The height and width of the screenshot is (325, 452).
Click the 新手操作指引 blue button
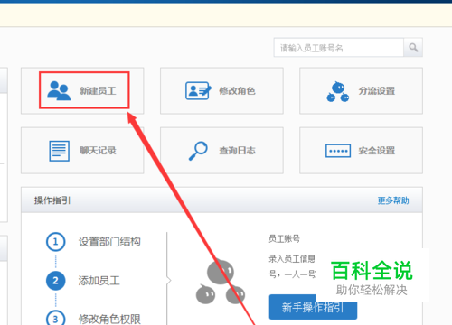coord(313,307)
